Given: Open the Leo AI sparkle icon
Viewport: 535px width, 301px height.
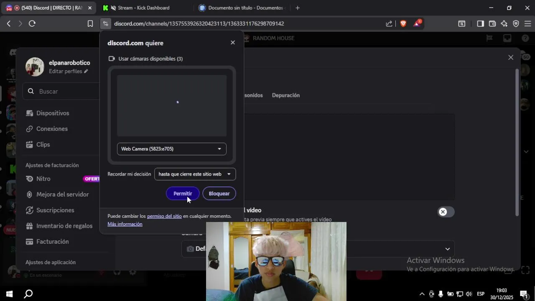Looking at the screenshot, I should point(504,24).
